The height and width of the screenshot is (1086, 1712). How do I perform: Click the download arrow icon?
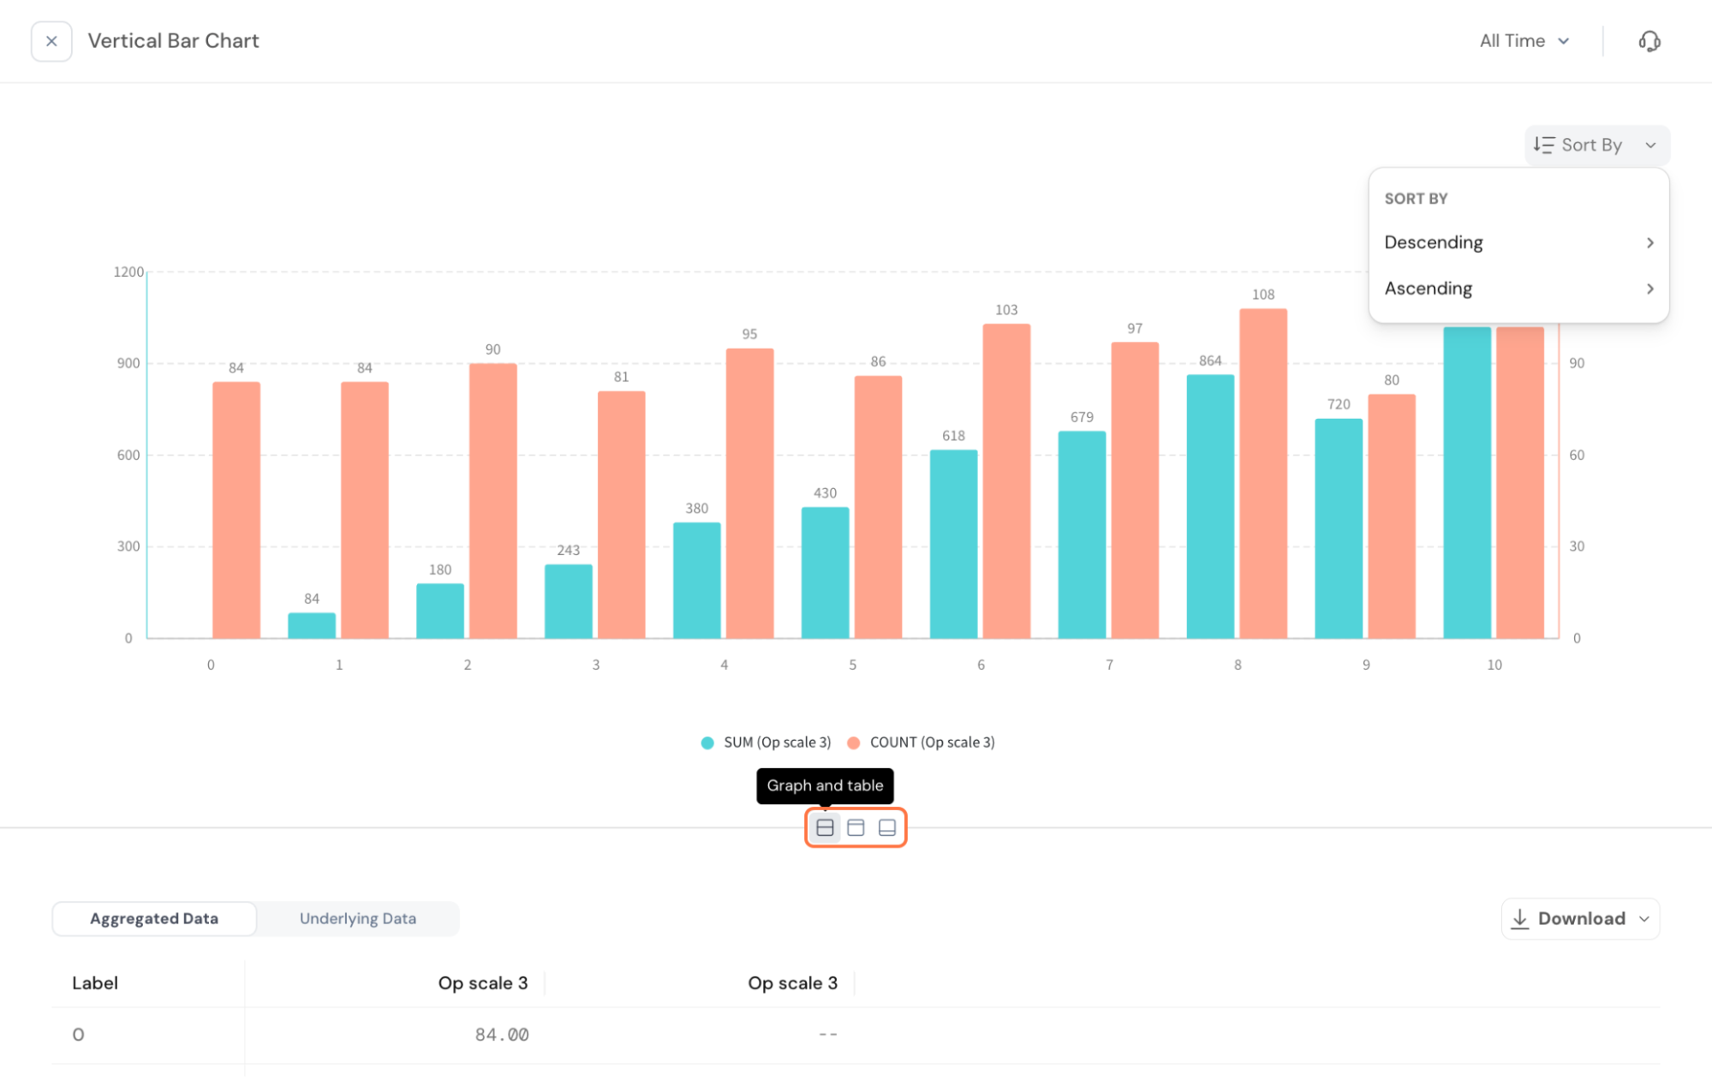pos(1519,919)
